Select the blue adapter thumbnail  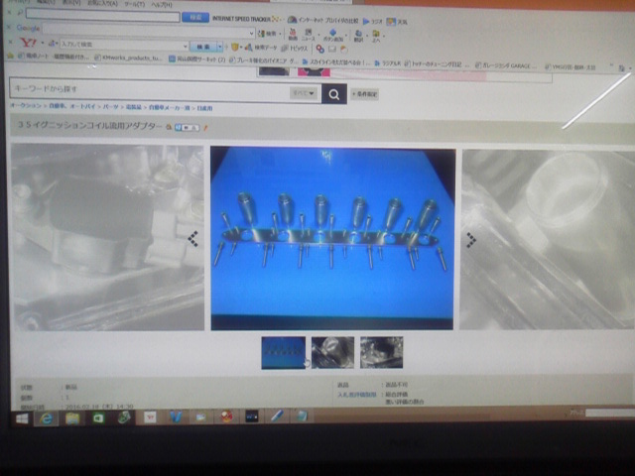pos(284,353)
